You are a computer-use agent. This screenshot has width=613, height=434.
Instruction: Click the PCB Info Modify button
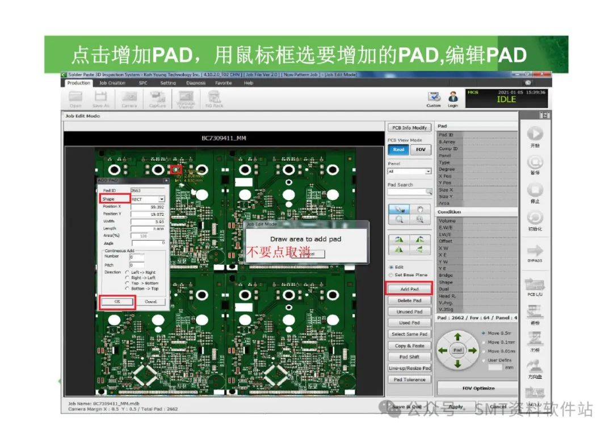409,128
